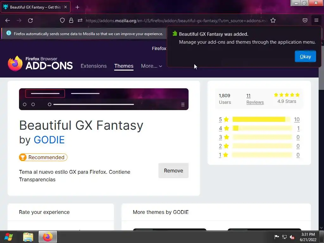Click the info icon in data notice bar

(9, 33)
